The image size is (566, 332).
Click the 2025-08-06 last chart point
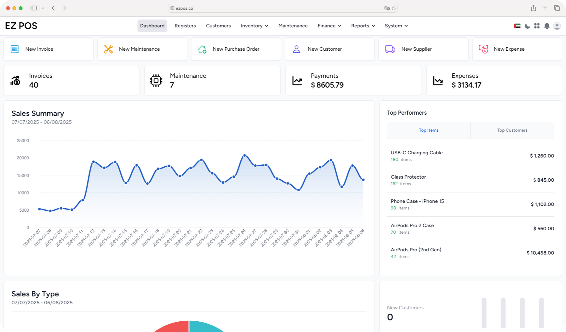pos(363,180)
